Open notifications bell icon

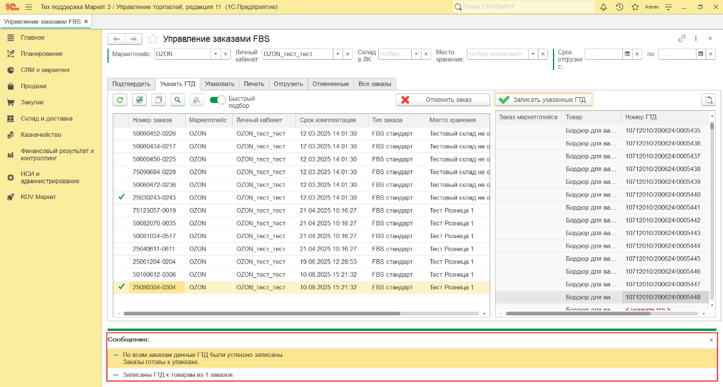[x=604, y=7]
